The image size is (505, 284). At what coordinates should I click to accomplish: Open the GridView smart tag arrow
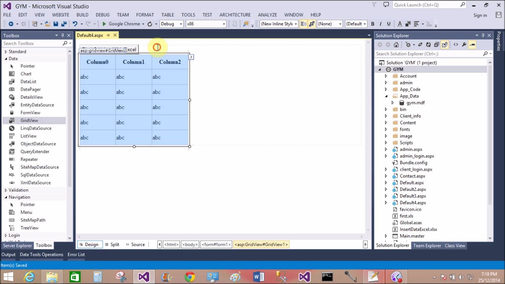click(x=191, y=57)
